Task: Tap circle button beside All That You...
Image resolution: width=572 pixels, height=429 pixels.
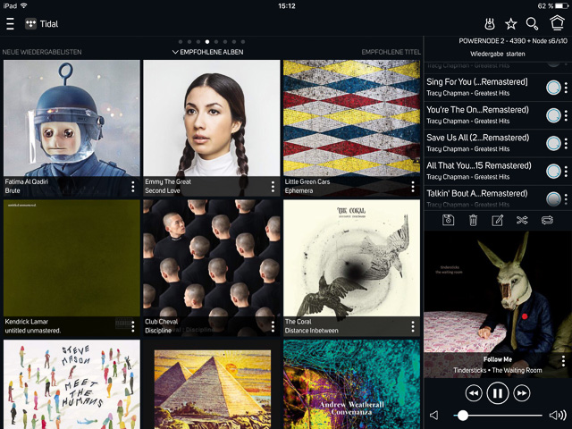Action: pos(553,172)
